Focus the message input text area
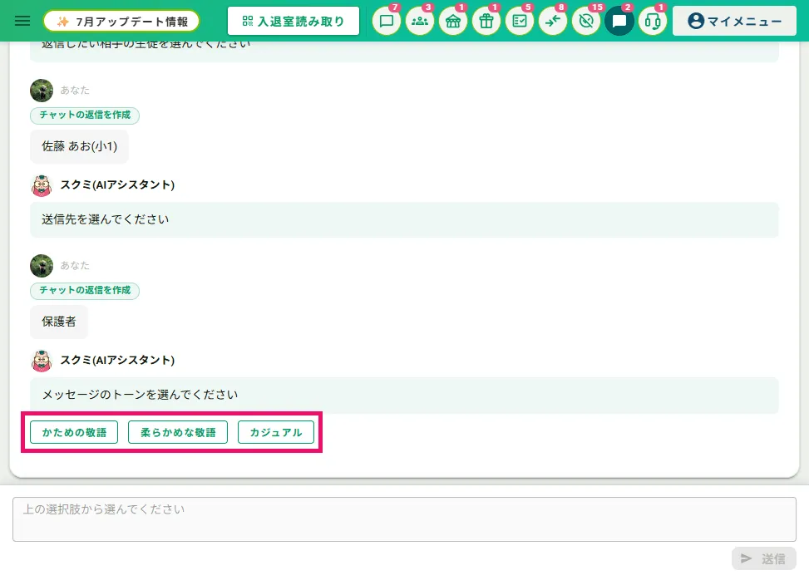This screenshot has width=809, height=580. 404,519
